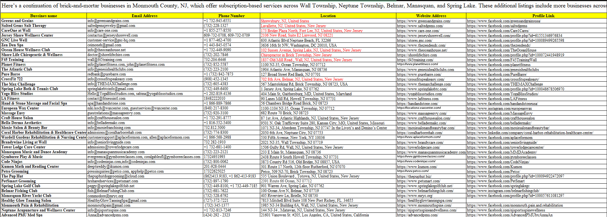The width and height of the screenshot is (607, 217).
Task: Select "The Atlantic Club" name cell
Action: [43, 69]
